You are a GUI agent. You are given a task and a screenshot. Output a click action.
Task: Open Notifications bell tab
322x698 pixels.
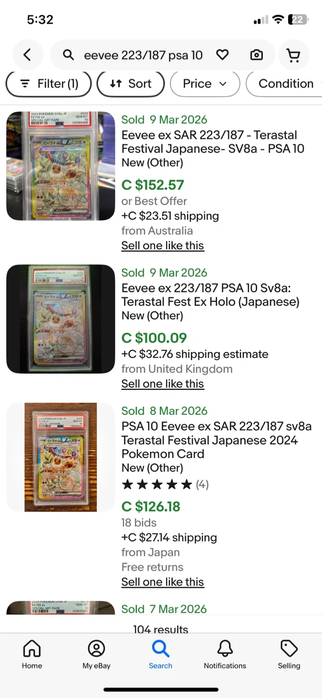tap(225, 654)
